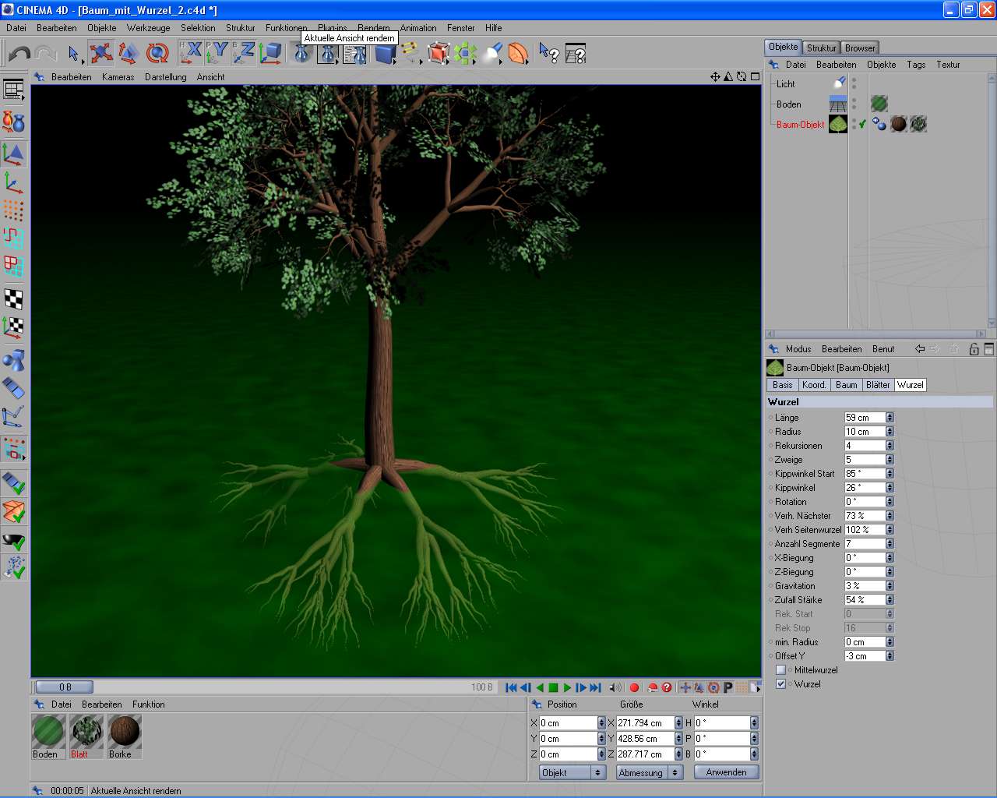
Task: Uncheck the Wurzel checkbox
Action: click(780, 684)
